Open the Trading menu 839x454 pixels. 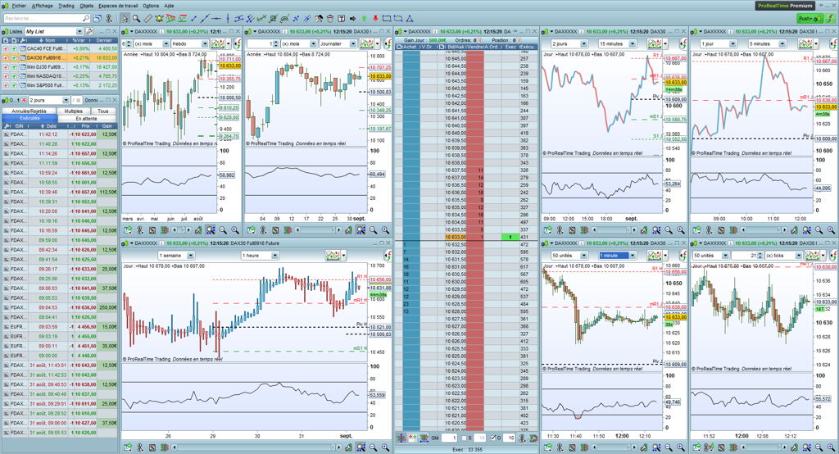coord(66,6)
